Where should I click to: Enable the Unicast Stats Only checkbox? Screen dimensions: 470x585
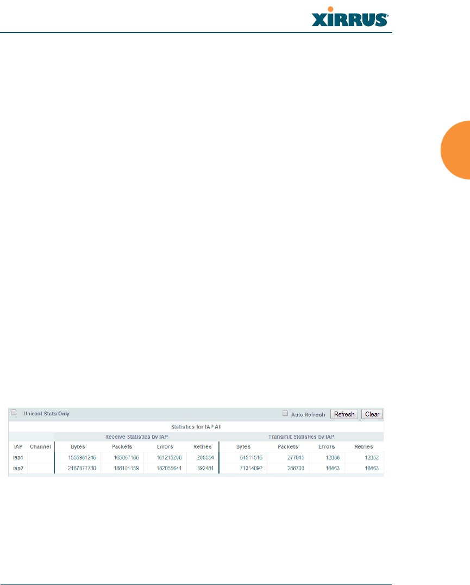[14, 413]
